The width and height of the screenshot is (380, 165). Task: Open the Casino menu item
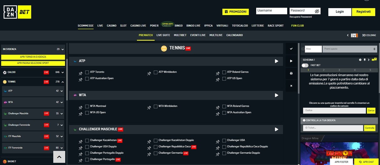(x=112, y=26)
